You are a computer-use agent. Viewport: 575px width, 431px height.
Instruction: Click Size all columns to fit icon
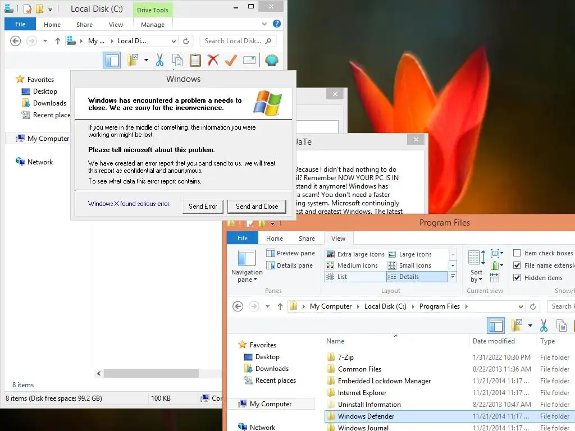(x=495, y=277)
